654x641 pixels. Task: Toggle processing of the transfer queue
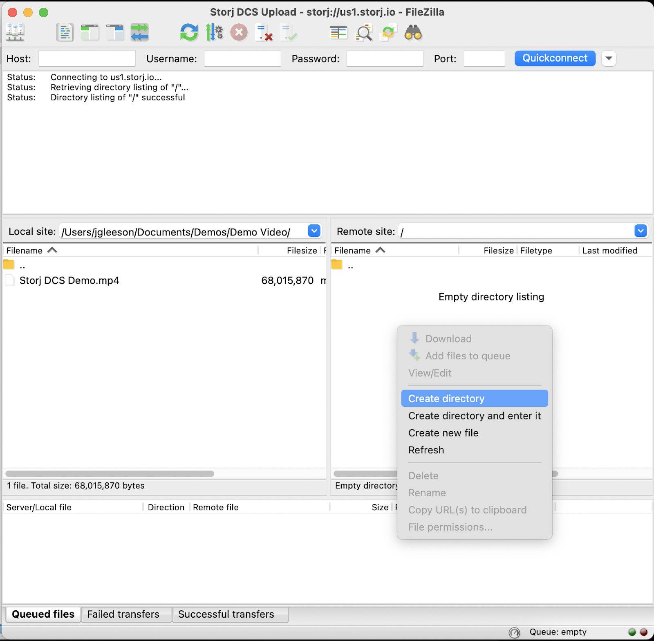pos(214,33)
